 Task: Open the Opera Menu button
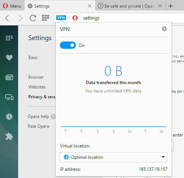pos(12,6)
